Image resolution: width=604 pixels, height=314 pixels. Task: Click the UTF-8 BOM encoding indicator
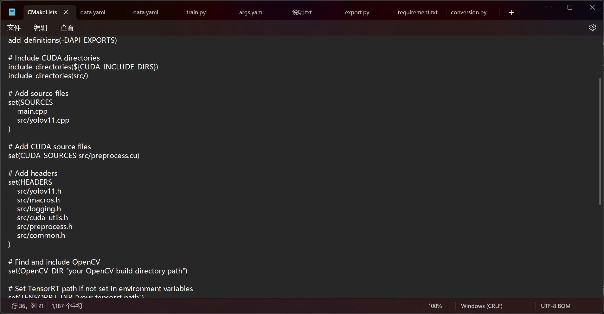coord(556,306)
